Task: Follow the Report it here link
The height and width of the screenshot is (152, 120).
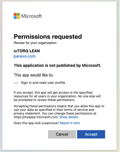Action: [x=70, y=123]
